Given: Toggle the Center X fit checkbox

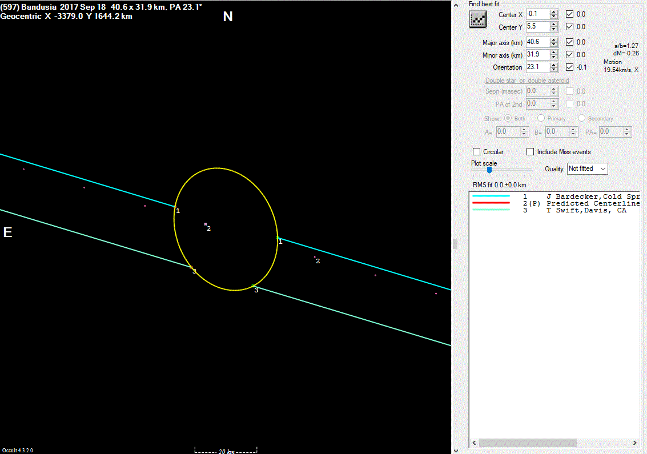Looking at the screenshot, I should [569, 14].
